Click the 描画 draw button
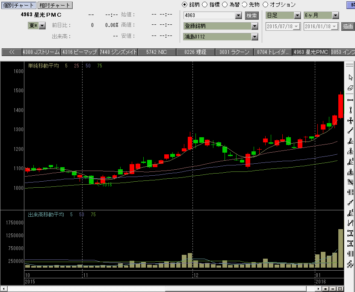This screenshot has height=292, width=355. [x=348, y=26]
